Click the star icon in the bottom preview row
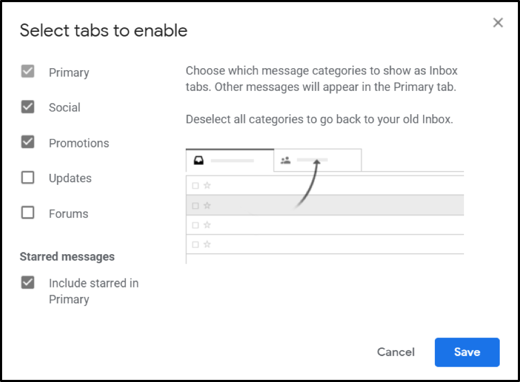The height and width of the screenshot is (382, 520). point(207,245)
